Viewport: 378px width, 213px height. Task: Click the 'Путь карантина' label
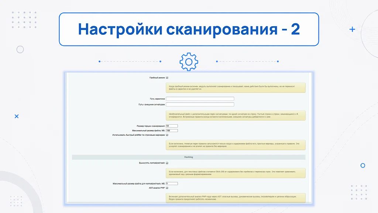(157, 99)
